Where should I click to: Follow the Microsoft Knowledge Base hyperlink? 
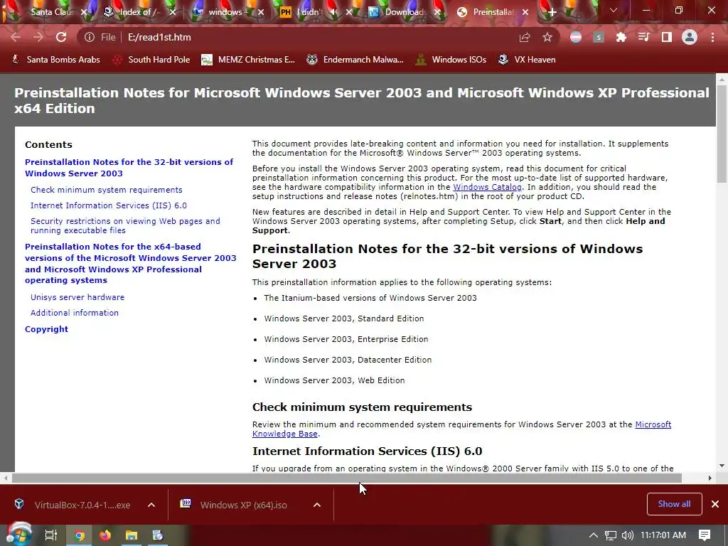461,429
